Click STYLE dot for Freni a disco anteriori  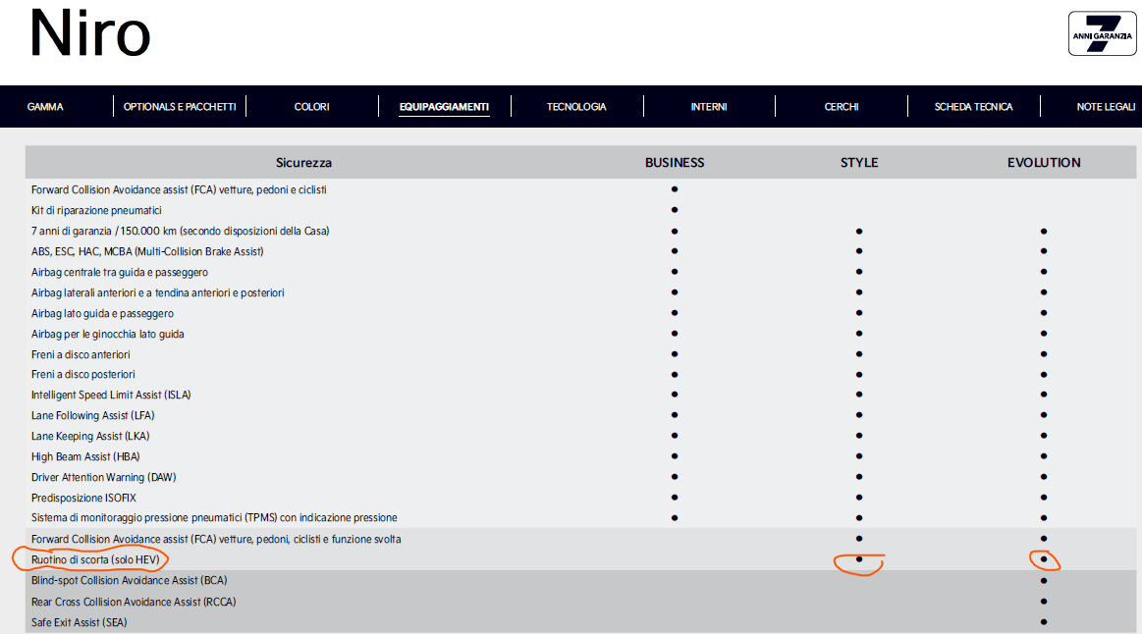click(859, 354)
